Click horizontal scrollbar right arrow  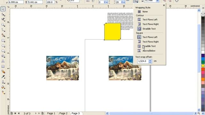(196, 113)
